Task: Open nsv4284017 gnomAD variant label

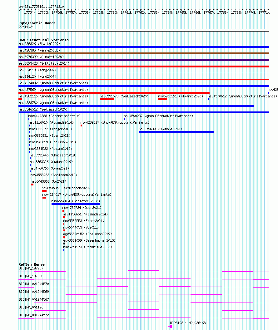Action: [77, 195]
